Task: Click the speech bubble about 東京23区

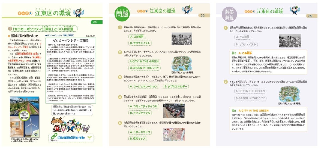Action: (71, 110)
